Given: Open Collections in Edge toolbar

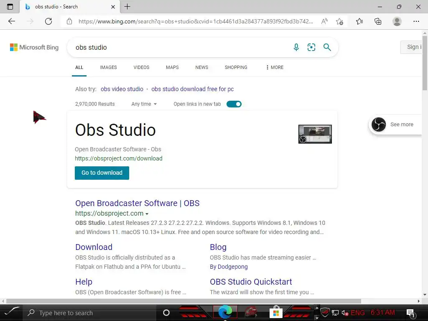Looking at the screenshot, I should point(378,21).
